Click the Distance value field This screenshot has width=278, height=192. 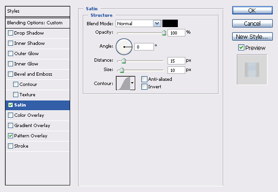pos(176,61)
